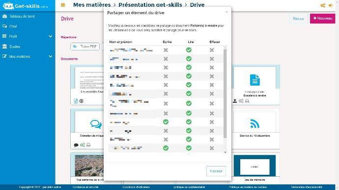This screenshot has height=190, width=339.
Task: Click the print icon on Entretien card
Action: (x=88, y=145)
